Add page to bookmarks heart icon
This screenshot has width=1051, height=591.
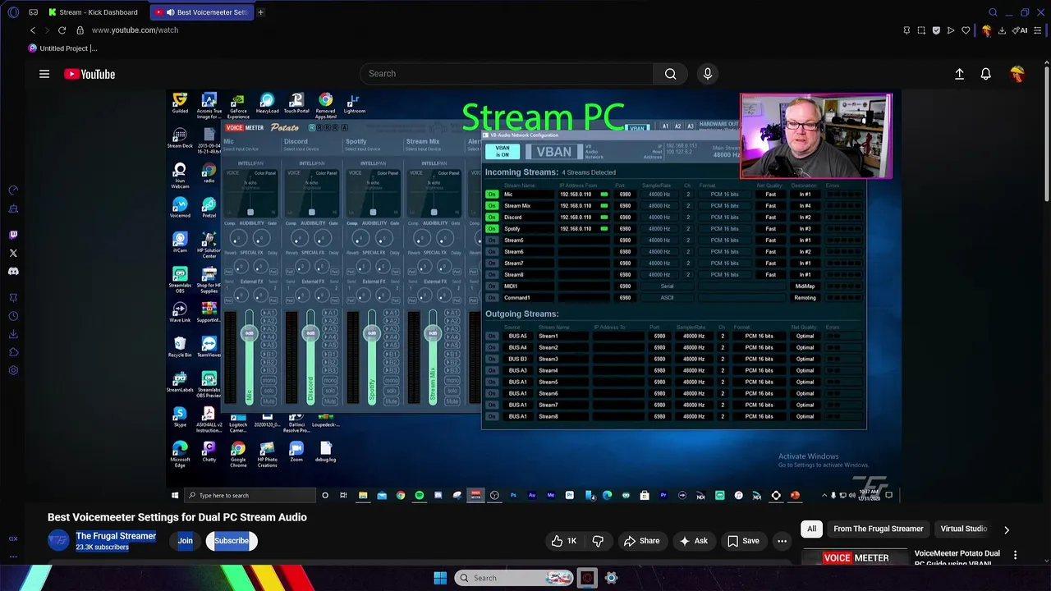[966, 30]
